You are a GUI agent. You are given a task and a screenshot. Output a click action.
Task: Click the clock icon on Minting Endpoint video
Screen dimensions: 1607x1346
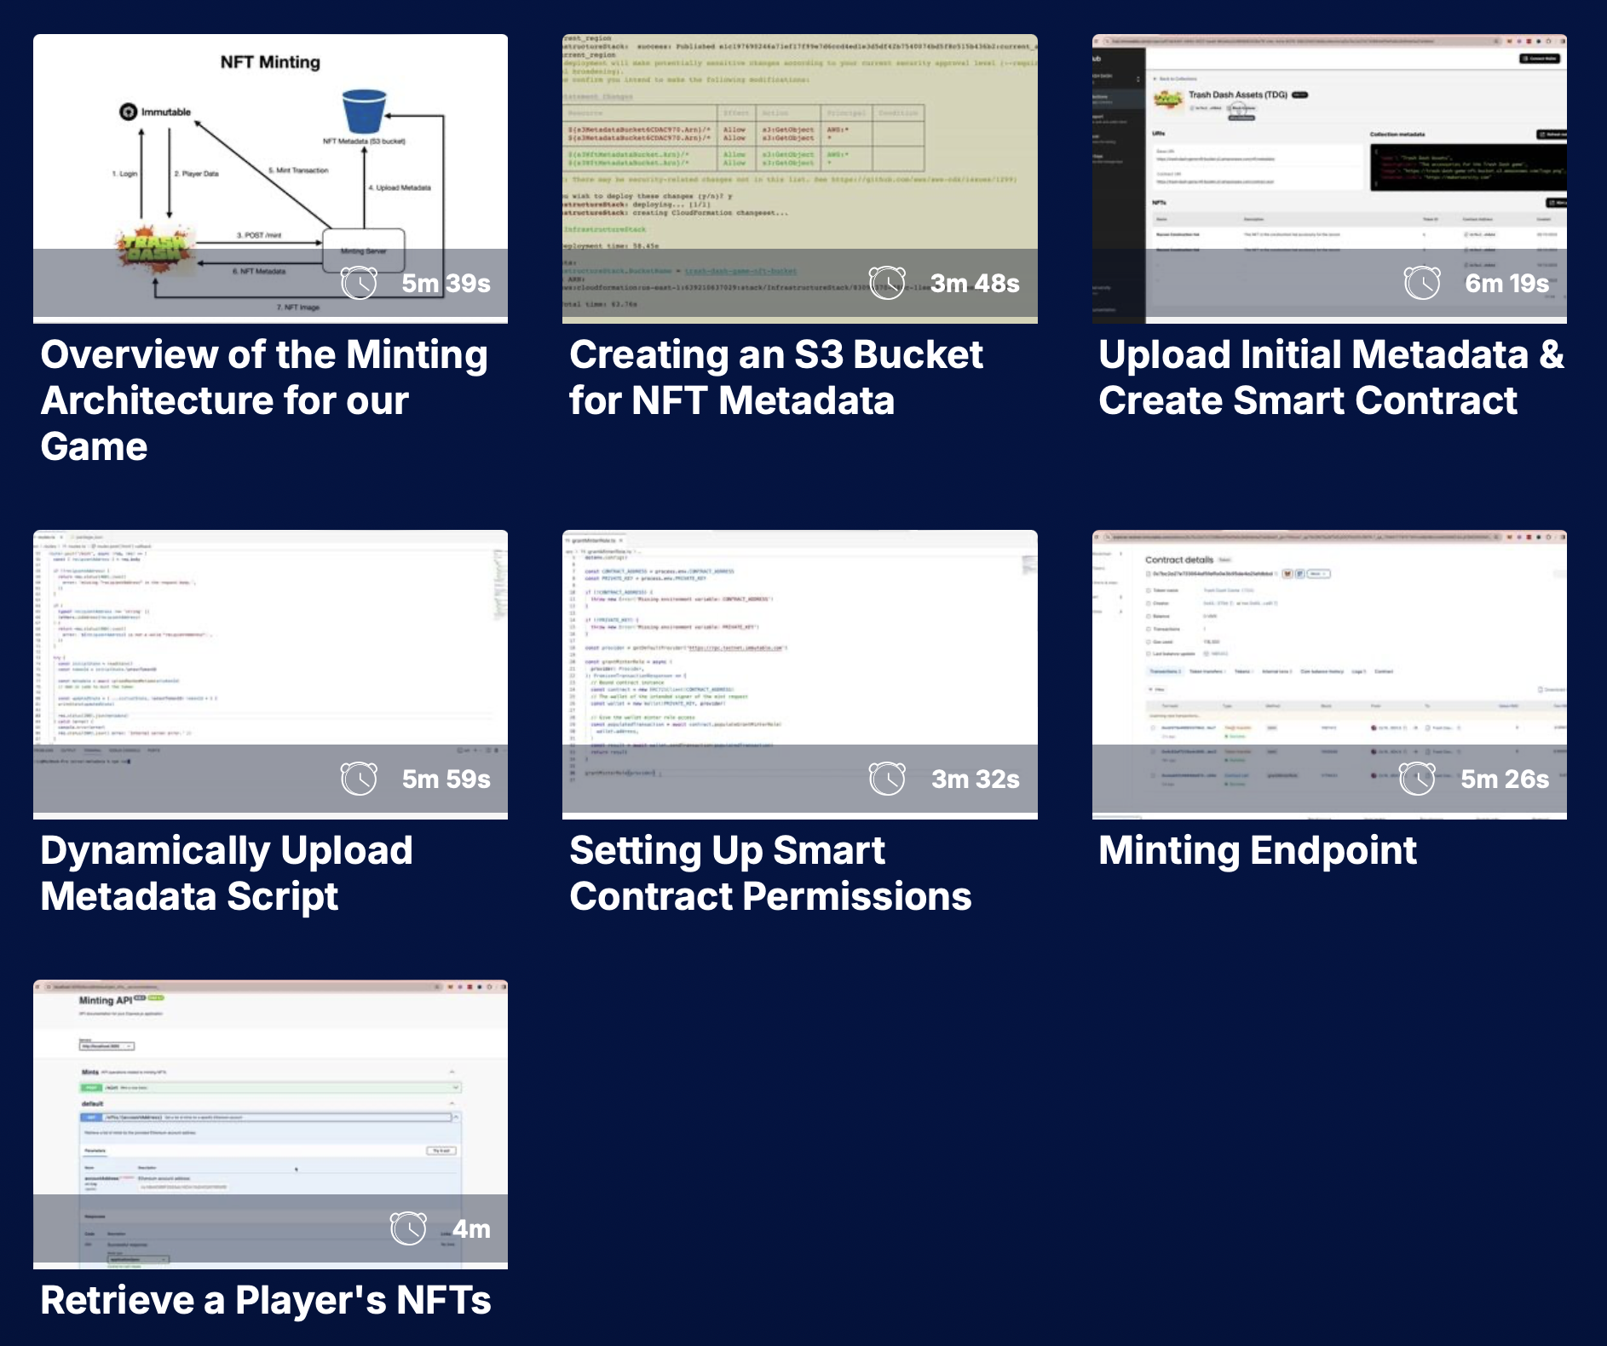(x=1417, y=779)
